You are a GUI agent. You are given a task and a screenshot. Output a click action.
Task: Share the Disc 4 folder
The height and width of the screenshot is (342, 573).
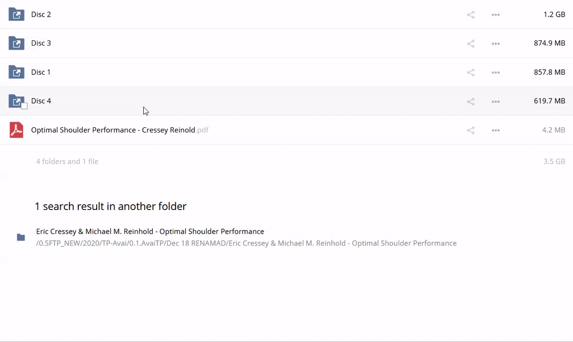tap(470, 102)
